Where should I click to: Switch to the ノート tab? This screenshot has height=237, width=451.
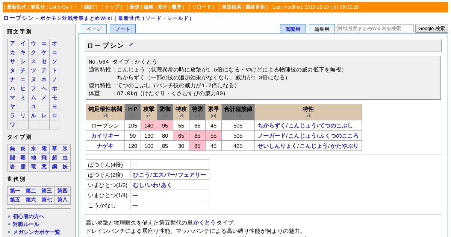123,29
